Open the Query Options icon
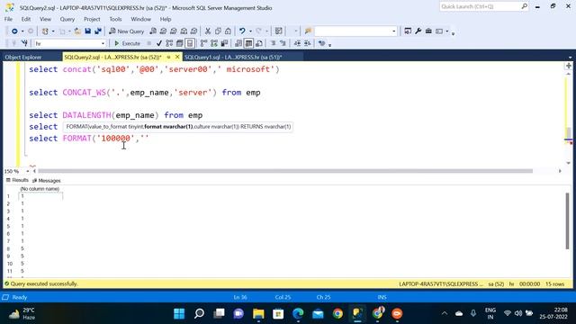 point(180,43)
